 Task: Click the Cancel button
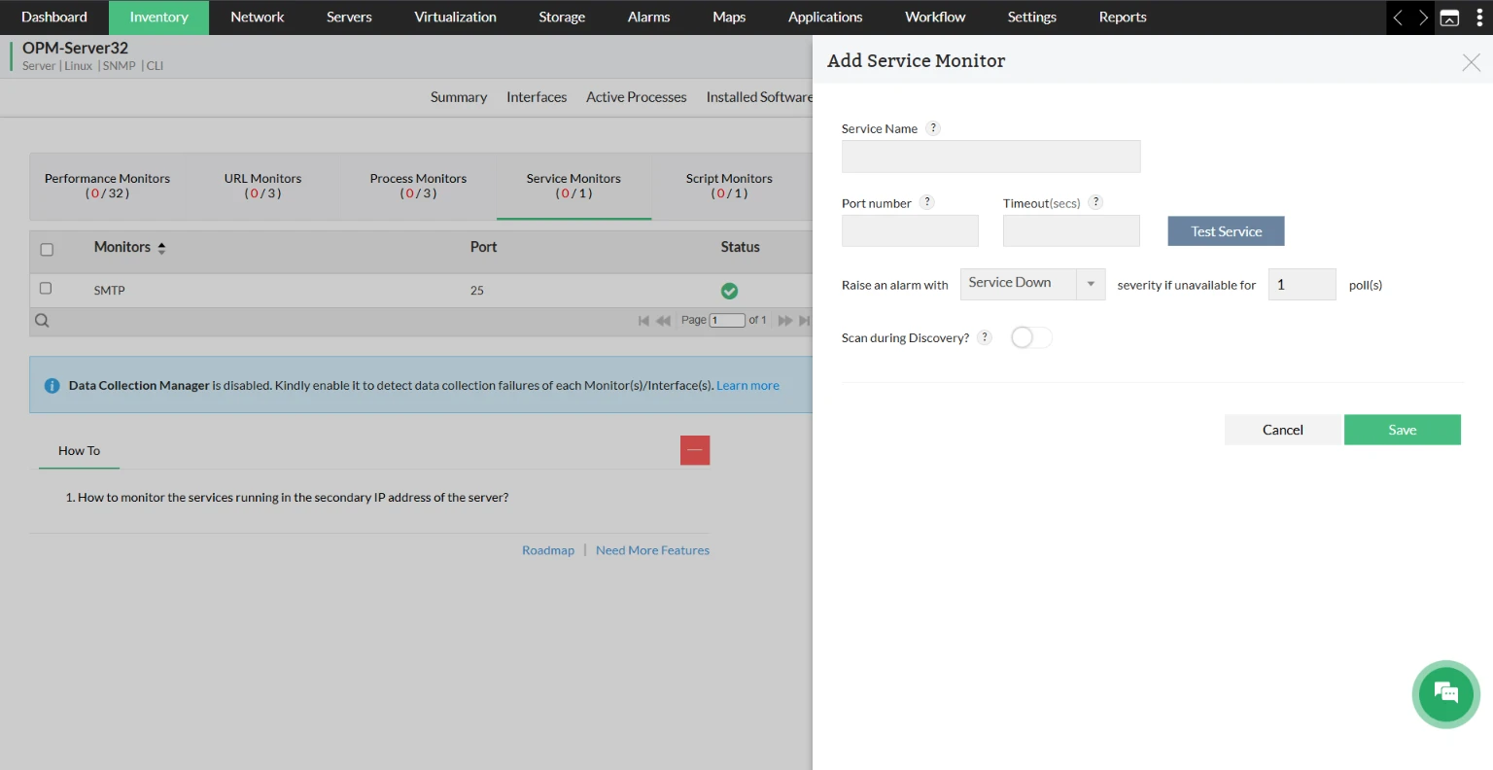[1283, 430]
